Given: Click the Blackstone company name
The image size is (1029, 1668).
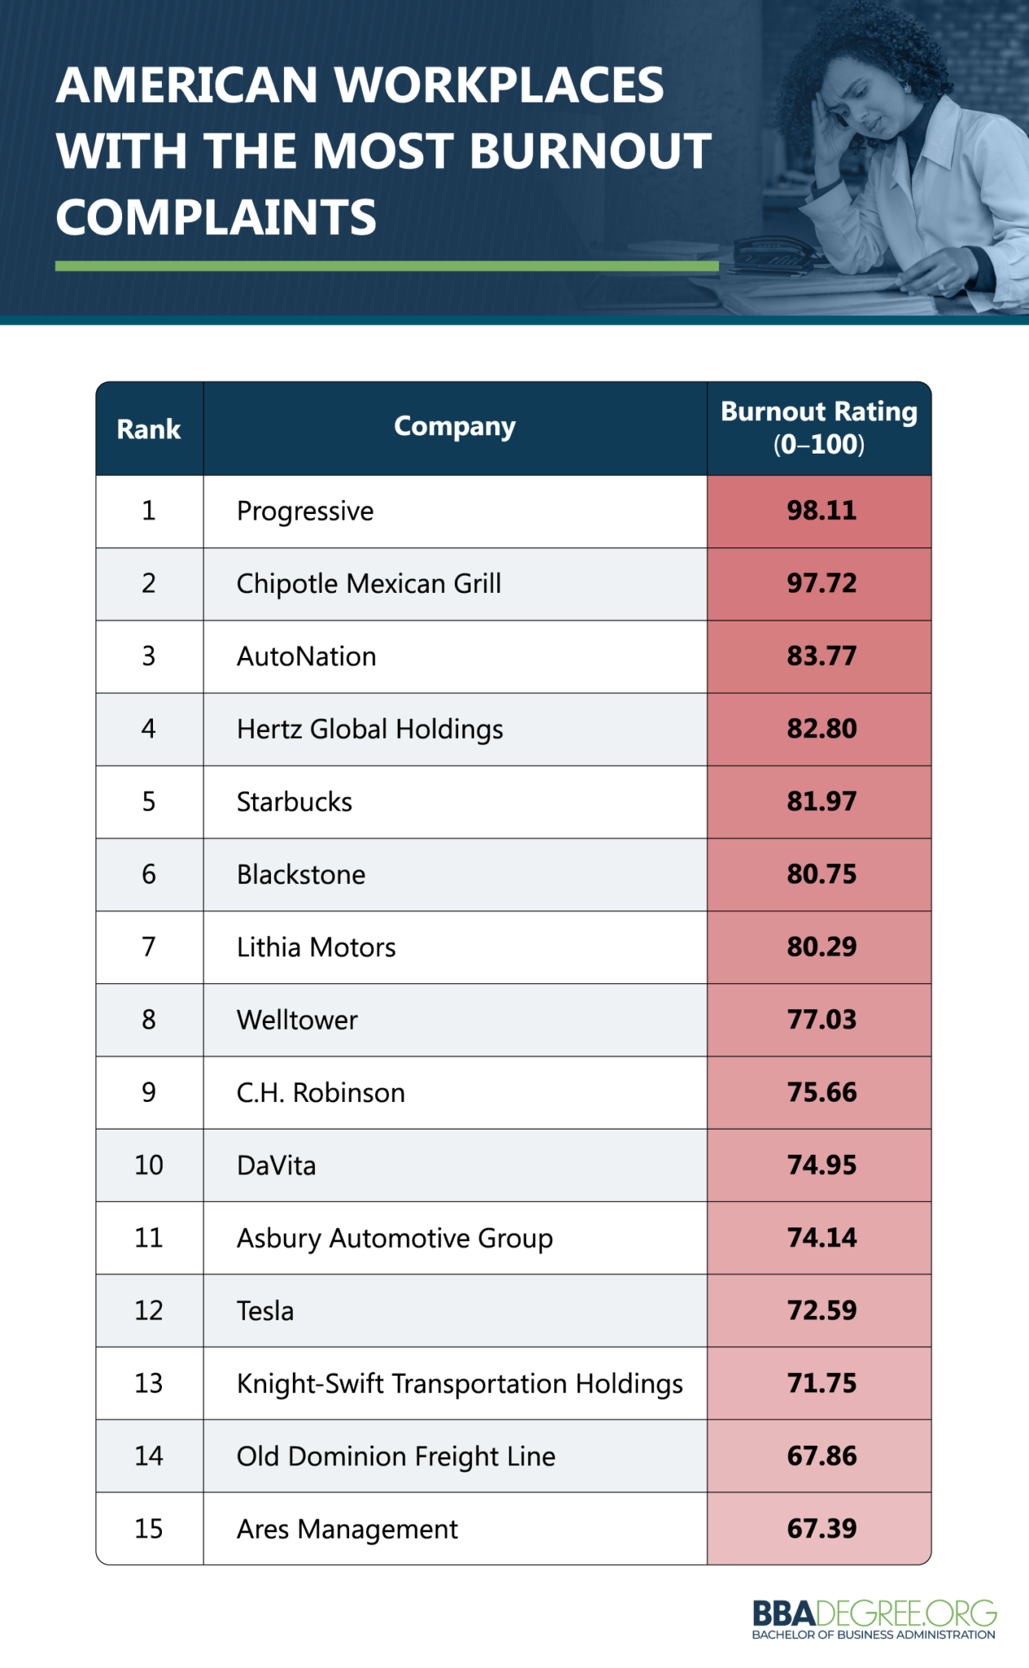Looking at the screenshot, I should (300, 875).
